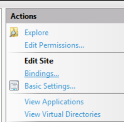Click the separator line below Basic Settings

pos(66,94)
